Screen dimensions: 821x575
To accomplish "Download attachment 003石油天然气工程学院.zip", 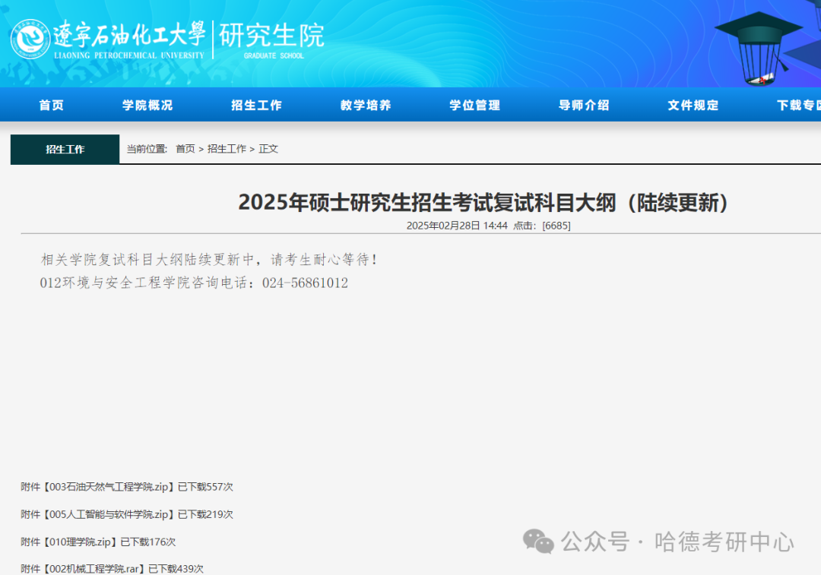I will 109,487.
